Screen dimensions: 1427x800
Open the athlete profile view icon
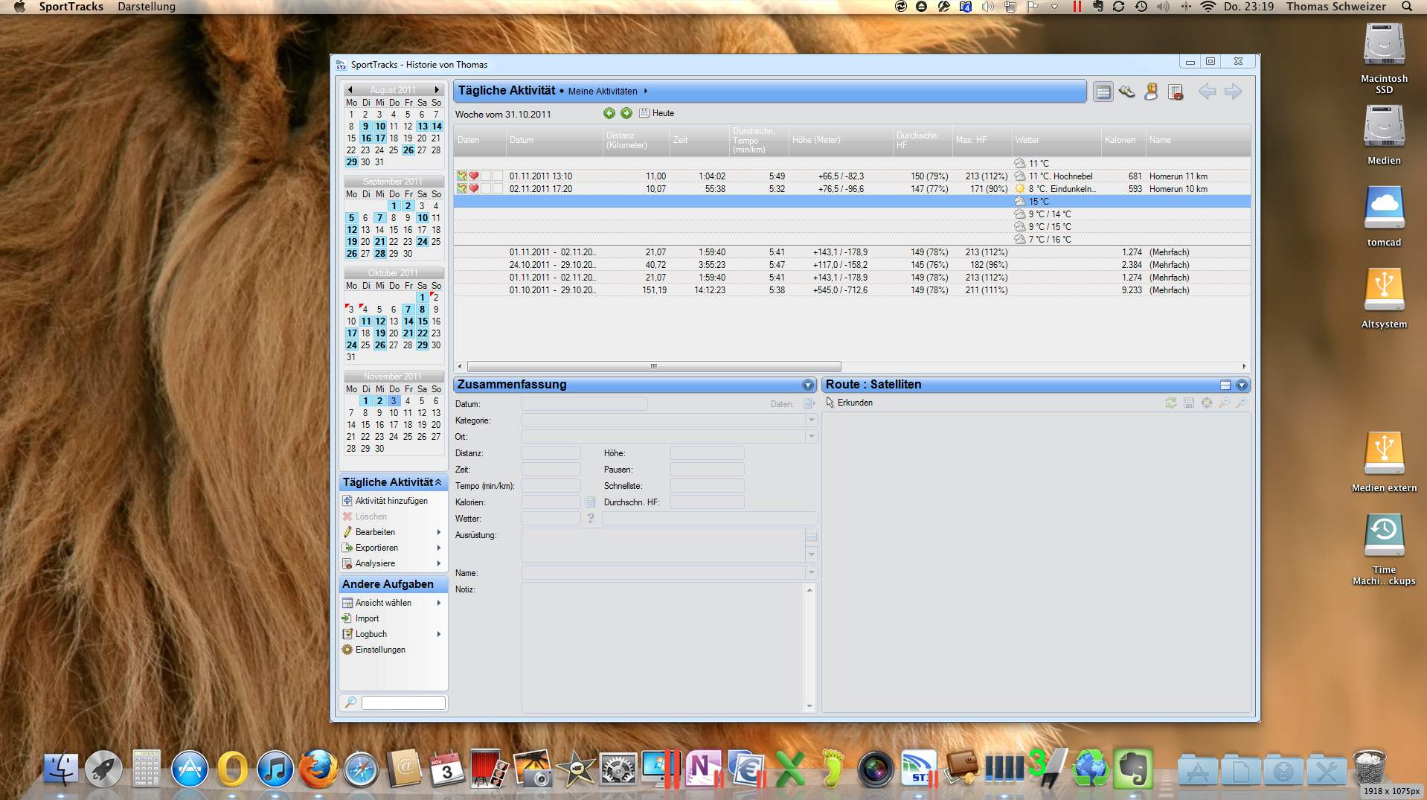[1151, 92]
